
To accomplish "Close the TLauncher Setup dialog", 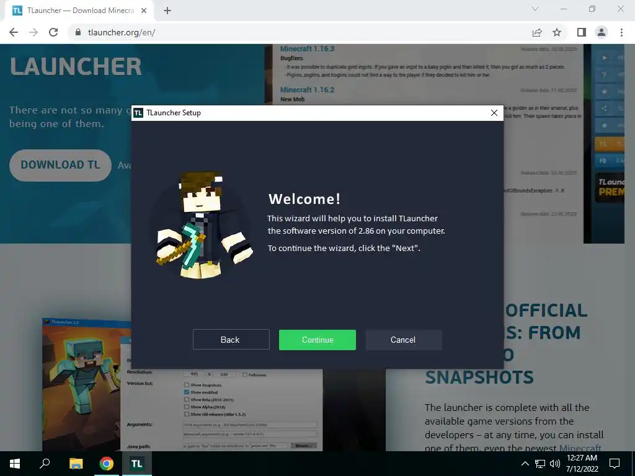I will click(494, 113).
